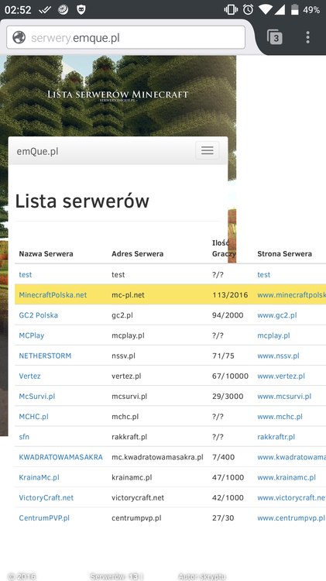Visit the test website link in Strona column

point(264,274)
